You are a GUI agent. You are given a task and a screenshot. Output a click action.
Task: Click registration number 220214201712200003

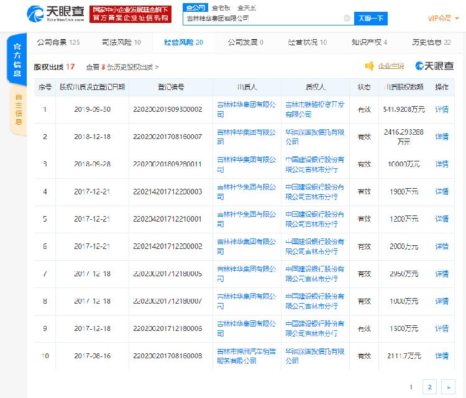168,192
